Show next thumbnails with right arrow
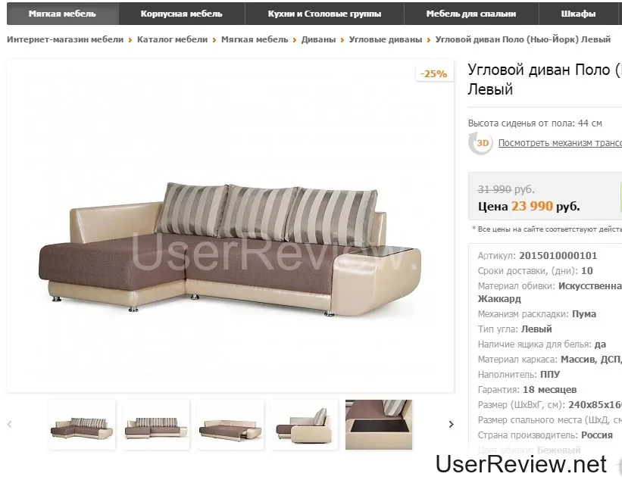This screenshot has width=622, height=483. tap(451, 424)
